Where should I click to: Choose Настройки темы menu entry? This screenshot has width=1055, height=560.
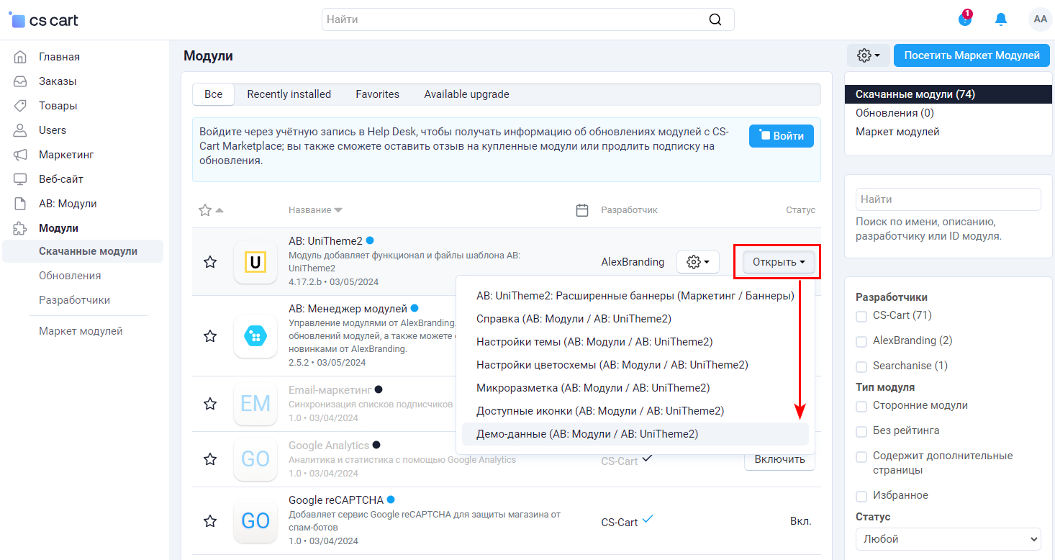(x=635, y=342)
